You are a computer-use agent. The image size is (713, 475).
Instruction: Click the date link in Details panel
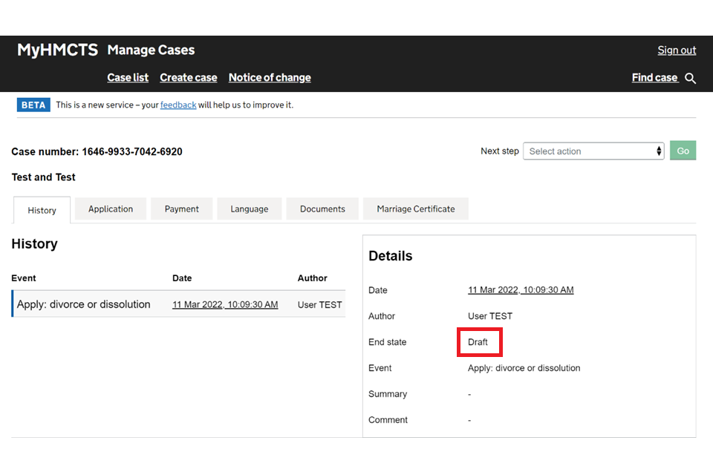point(521,290)
